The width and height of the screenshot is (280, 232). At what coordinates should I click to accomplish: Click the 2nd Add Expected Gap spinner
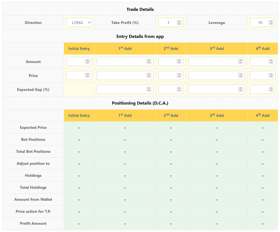[179, 89]
